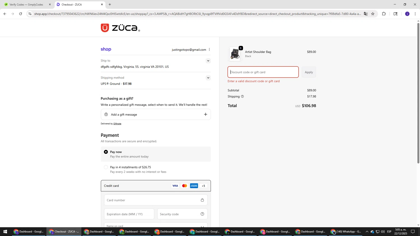Viewport: 420px width, 236px height.
Task: Open the volume control in system tray
Action: 383,232
